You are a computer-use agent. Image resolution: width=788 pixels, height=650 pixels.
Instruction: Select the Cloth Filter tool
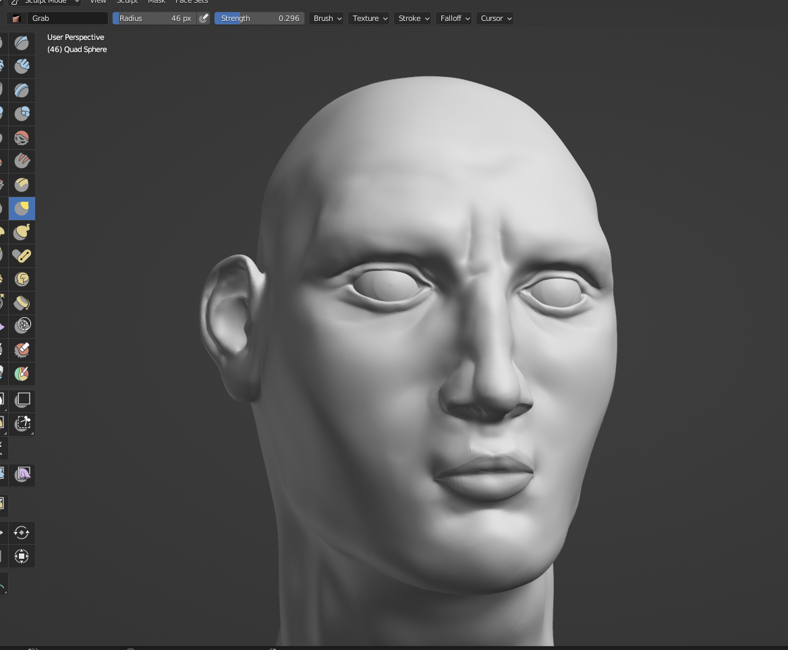(x=22, y=474)
